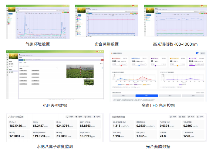Click the crop field photo in 小区表型数据
Screen dimensions: 216x149
click(79, 71)
